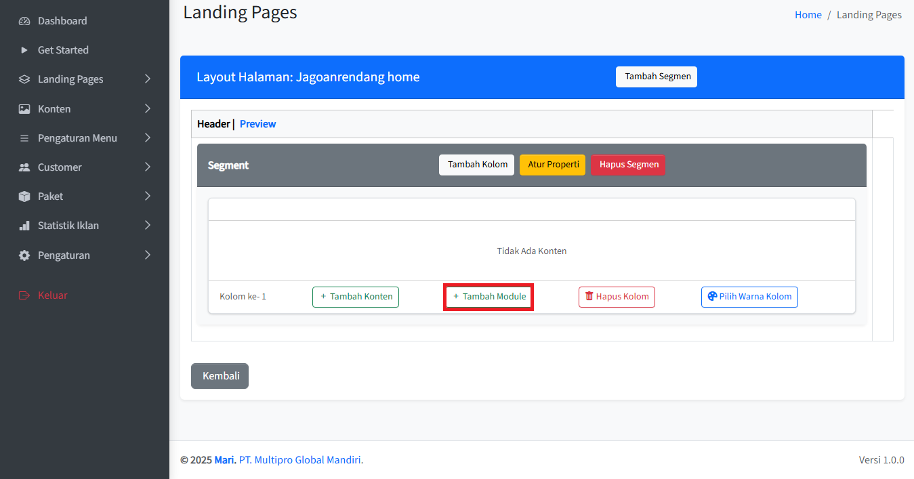Click the Get Started play icon

(24, 50)
